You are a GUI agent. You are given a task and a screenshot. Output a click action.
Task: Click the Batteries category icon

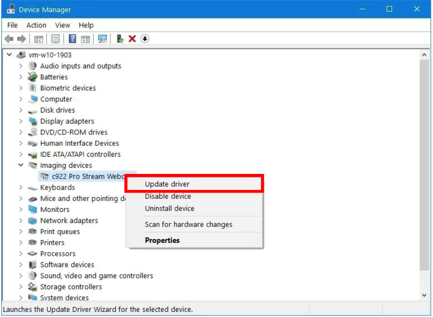click(32, 77)
